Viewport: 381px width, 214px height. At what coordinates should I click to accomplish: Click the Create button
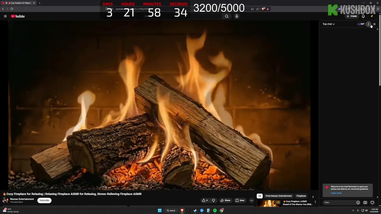352,16
